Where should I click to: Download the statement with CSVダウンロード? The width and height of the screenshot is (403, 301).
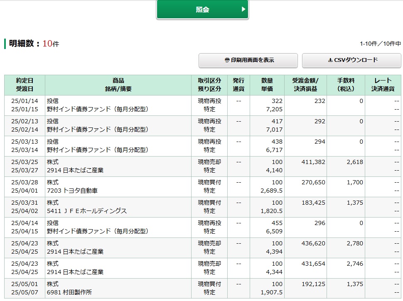point(351,60)
